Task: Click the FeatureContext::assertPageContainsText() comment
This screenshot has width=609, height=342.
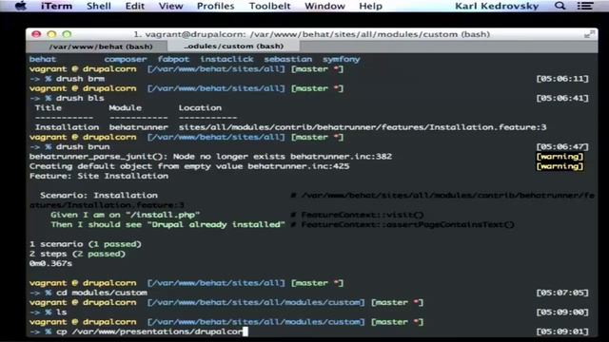Action: pyautogui.click(x=403, y=224)
